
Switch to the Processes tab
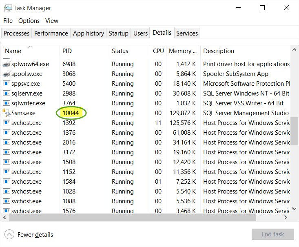tap(16, 33)
